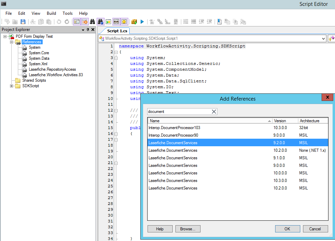Click the Undo arrow icon
Screen dimensions: 335x241
(x=59, y=22)
